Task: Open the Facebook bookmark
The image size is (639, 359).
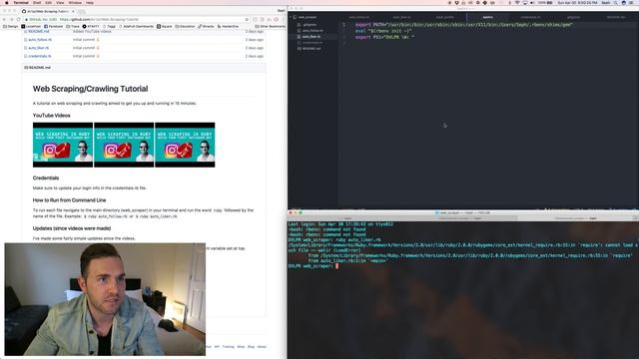Action: point(53,27)
